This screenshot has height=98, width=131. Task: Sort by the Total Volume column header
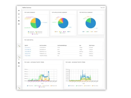click(x=92, y=45)
